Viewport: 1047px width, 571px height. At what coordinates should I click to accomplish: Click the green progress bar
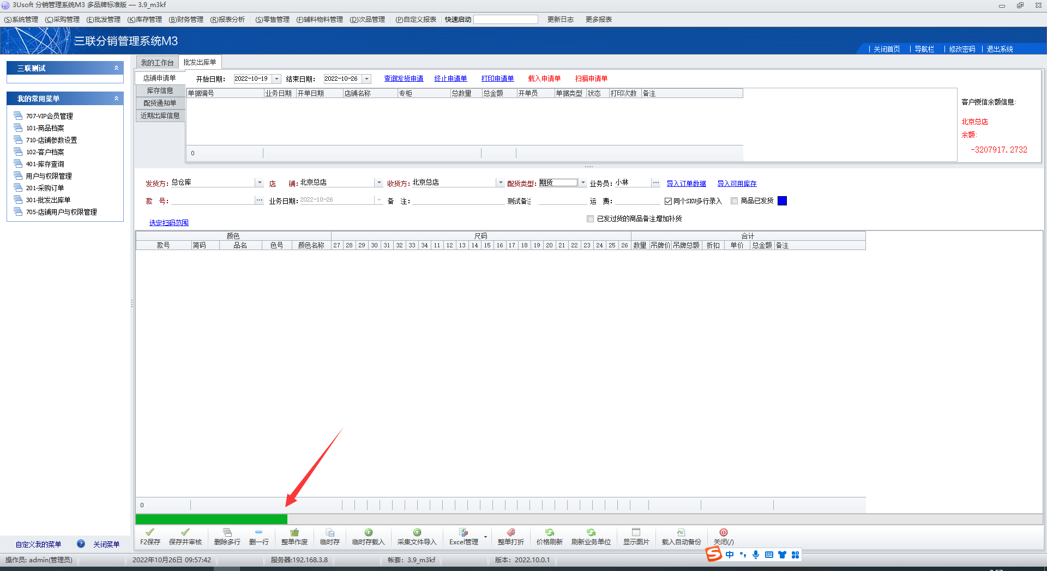pos(212,519)
